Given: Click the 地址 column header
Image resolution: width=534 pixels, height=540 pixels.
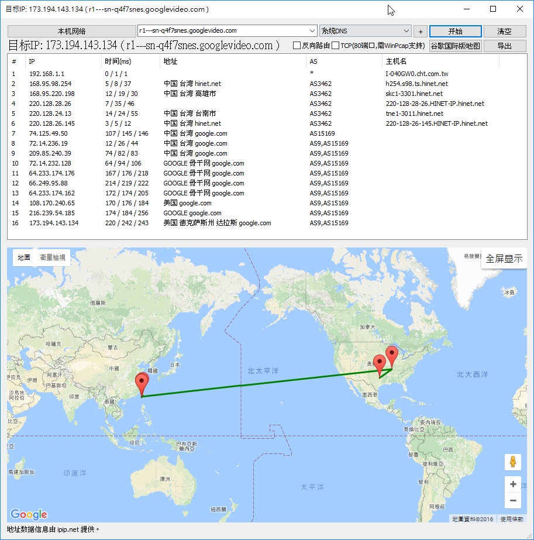Looking at the screenshot, I should coord(233,61).
